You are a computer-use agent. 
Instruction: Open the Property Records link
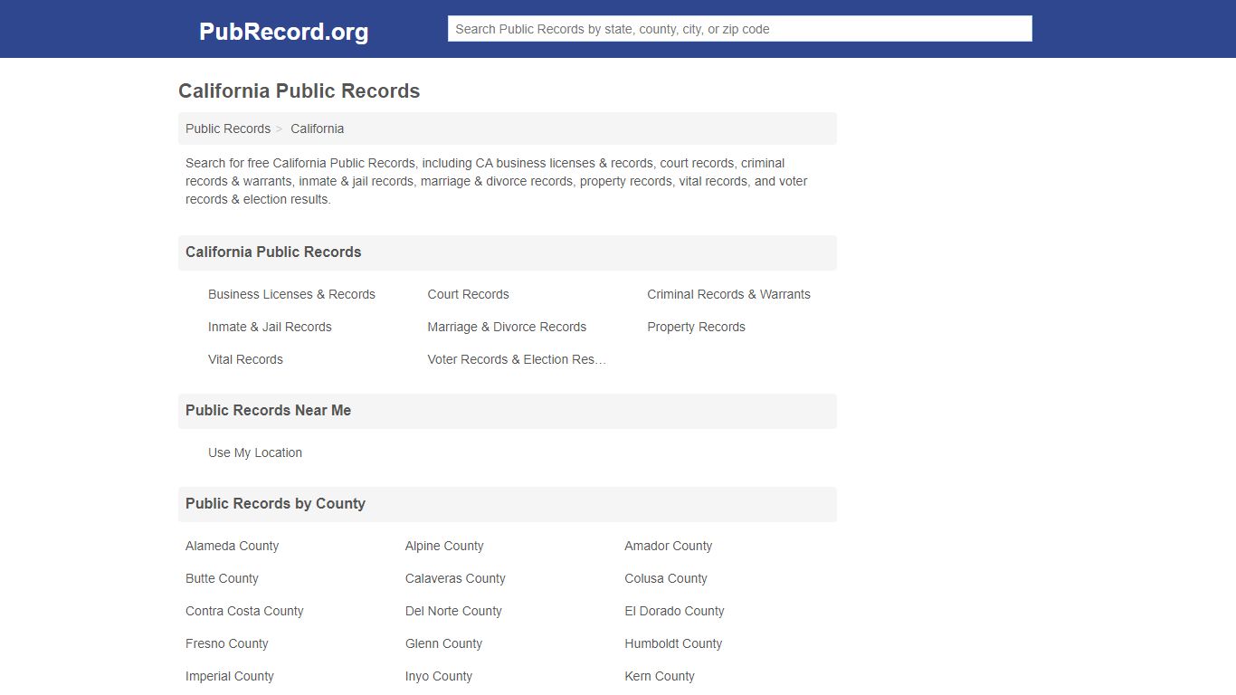696,327
